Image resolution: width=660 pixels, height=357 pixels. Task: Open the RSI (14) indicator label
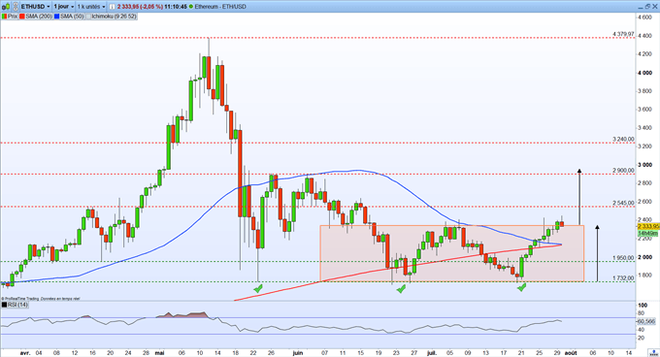pyautogui.click(x=16, y=305)
